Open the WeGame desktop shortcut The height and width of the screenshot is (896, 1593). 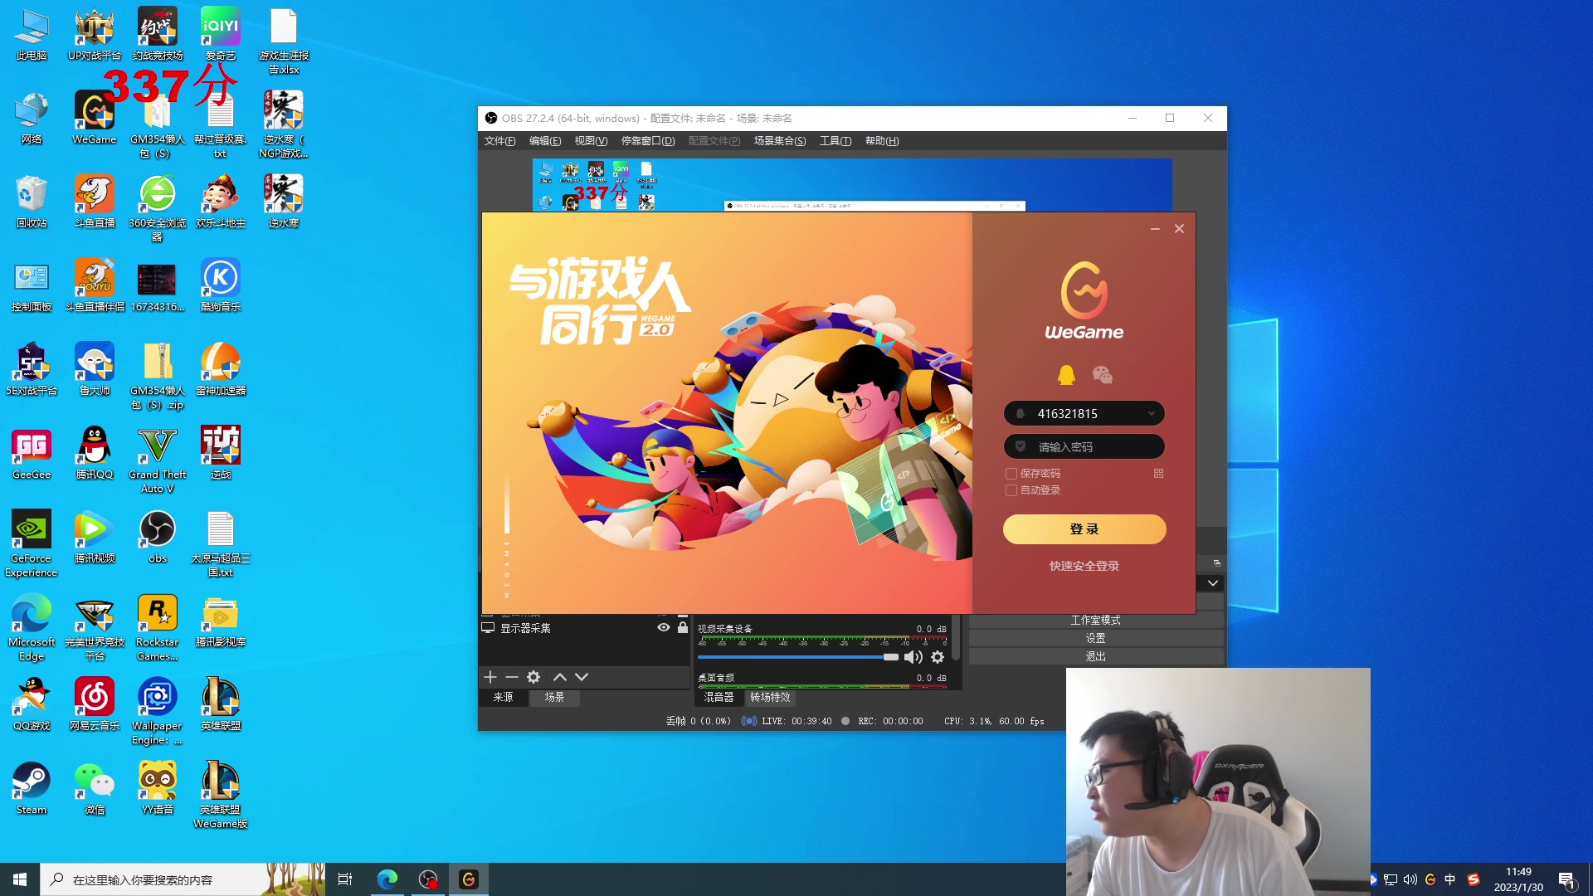coord(95,118)
